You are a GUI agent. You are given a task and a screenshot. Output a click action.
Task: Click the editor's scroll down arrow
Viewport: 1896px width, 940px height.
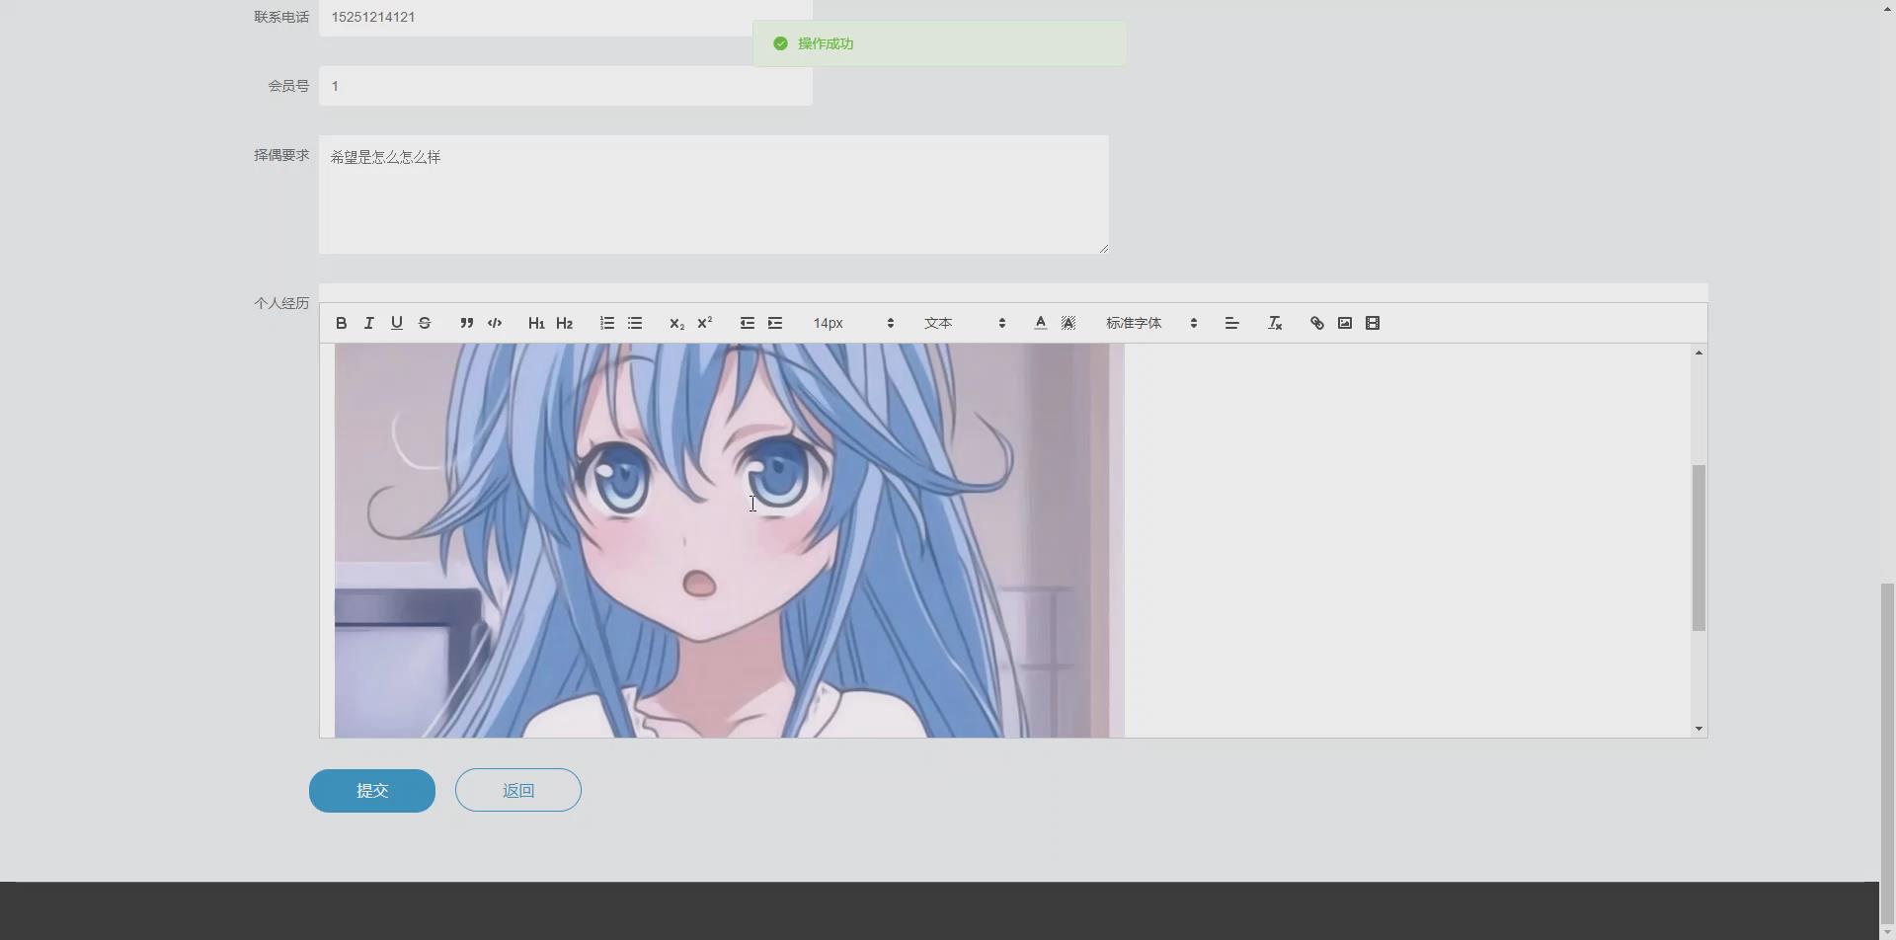[x=1698, y=729]
